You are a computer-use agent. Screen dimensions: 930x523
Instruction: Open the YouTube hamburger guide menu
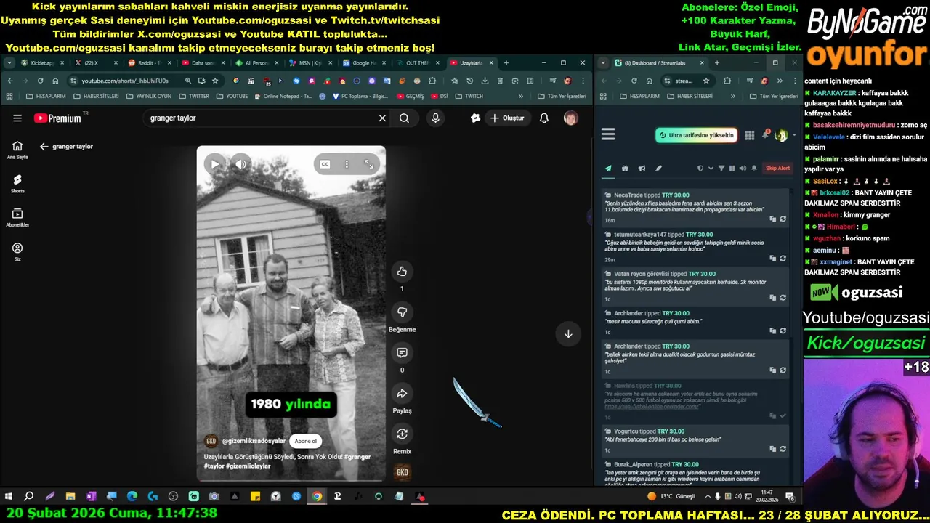coord(17,118)
